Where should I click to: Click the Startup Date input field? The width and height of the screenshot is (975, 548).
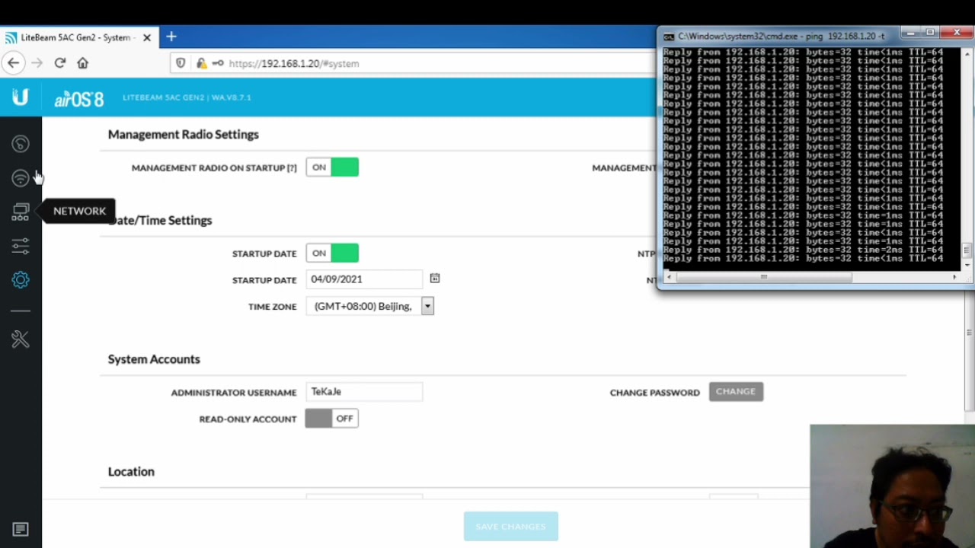click(x=364, y=279)
